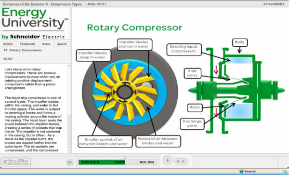The image size is (289, 175).
Task: Click the elapsed time readout on progress bar
Action: (147, 162)
